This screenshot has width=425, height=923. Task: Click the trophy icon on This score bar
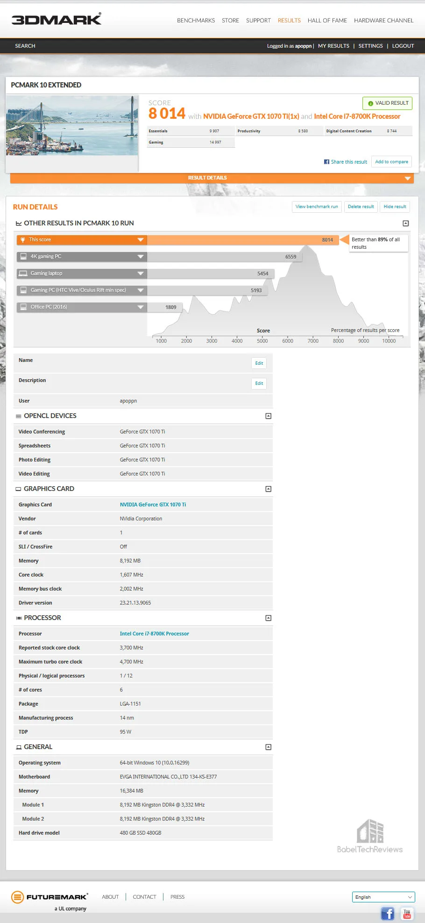(x=23, y=240)
